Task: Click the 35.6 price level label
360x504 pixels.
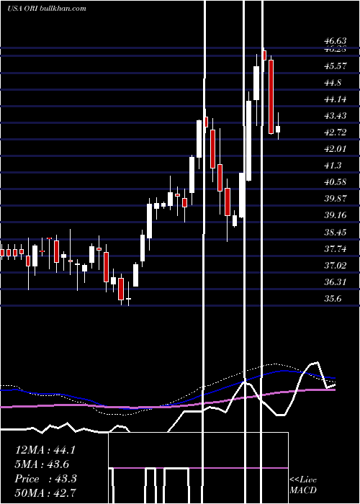Action: click(333, 299)
